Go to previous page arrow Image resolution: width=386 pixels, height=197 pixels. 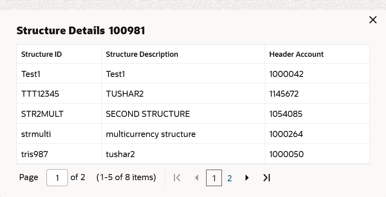pyautogui.click(x=196, y=178)
